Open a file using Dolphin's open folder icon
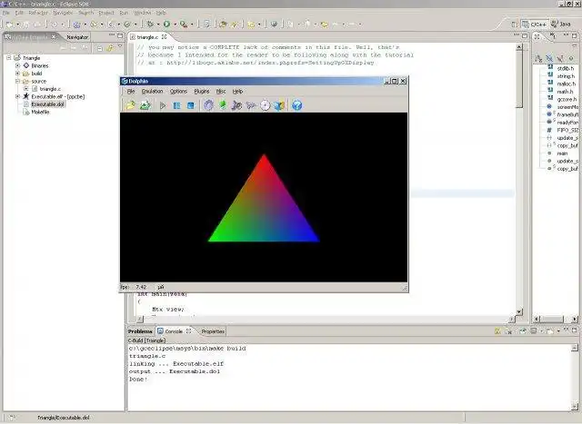582x424 pixels. pyautogui.click(x=130, y=105)
